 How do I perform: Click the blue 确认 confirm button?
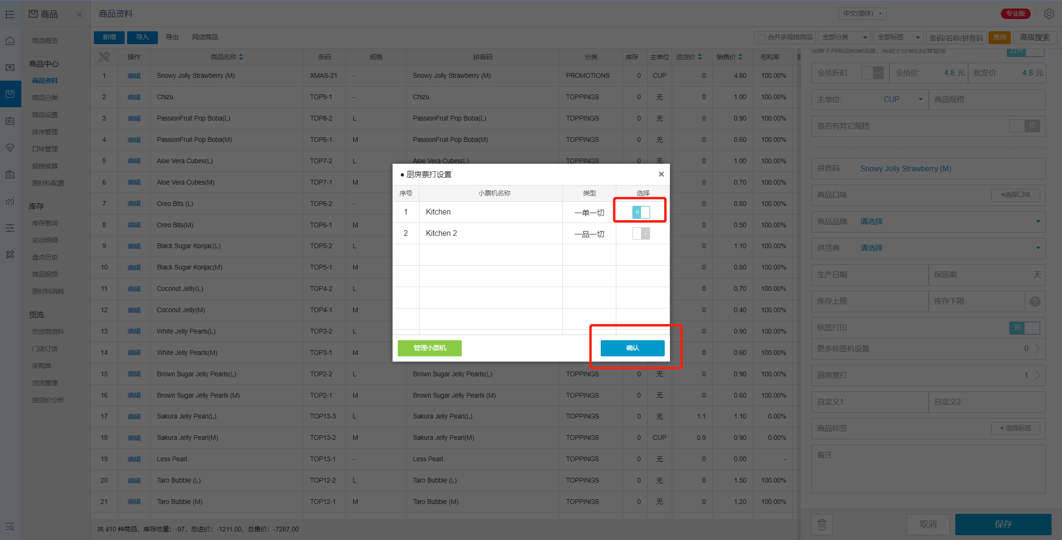point(632,348)
